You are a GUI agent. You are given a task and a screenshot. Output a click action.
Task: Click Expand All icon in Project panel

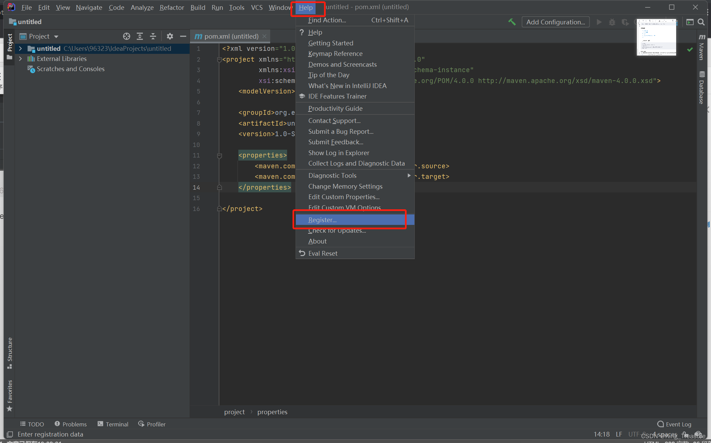[139, 36]
